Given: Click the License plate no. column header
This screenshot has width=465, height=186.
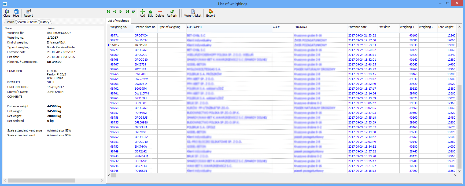Looking at the screenshot, I should tap(145, 27).
